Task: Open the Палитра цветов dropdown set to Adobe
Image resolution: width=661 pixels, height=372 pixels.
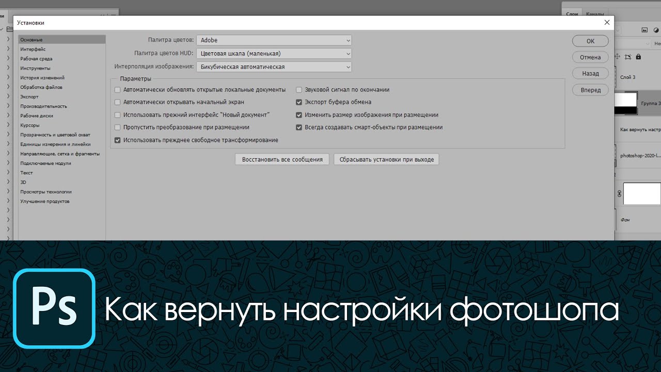Action: [274, 40]
